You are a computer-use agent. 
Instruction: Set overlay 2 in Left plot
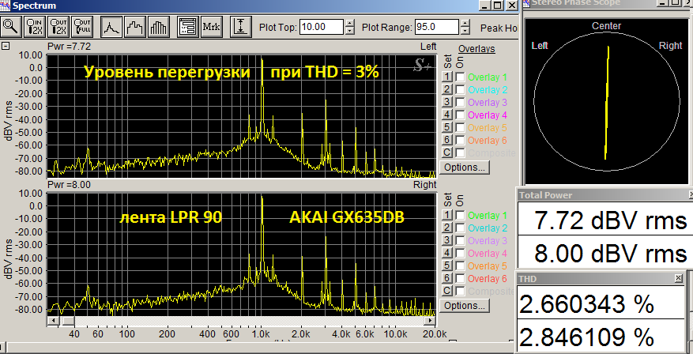click(447, 90)
